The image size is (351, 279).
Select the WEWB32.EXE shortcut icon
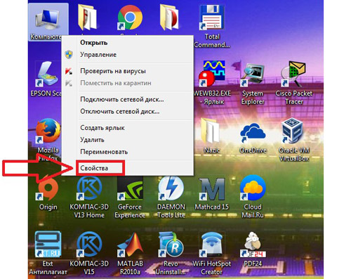[212, 74]
